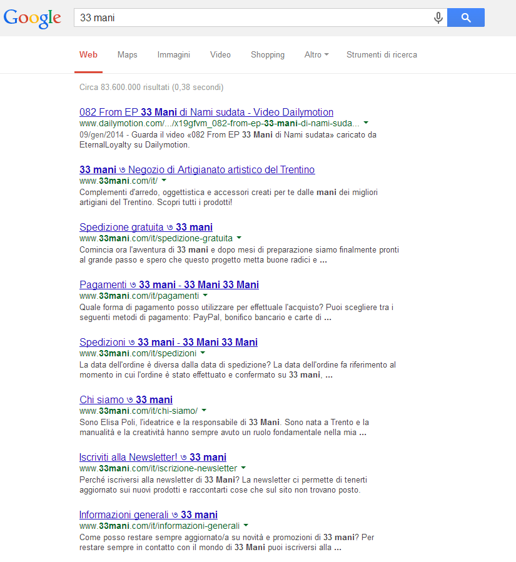Expand arrow beside spedizione-gratuita URL

(x=239, y=238)
